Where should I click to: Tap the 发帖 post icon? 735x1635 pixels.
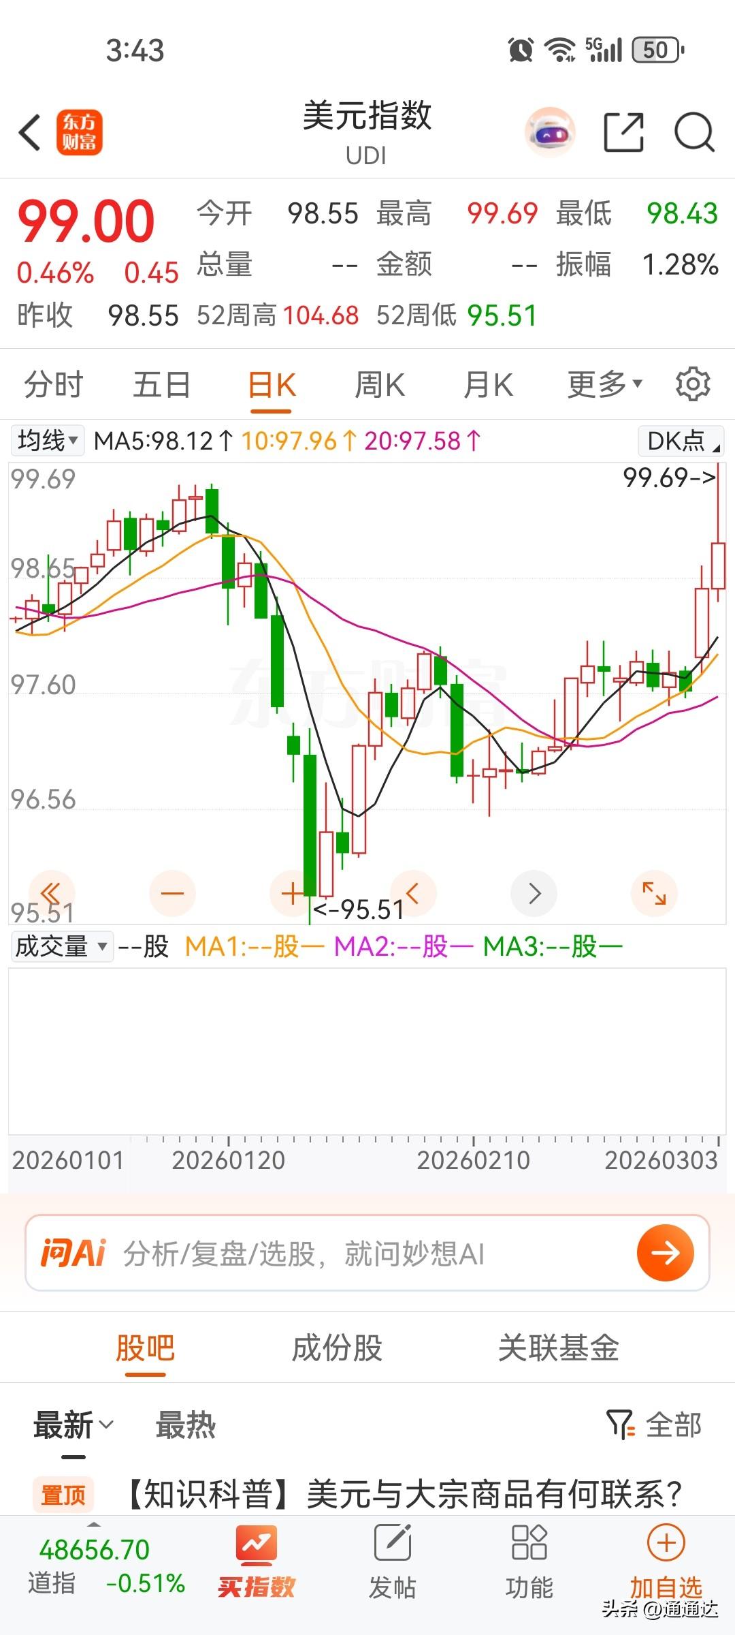[393, 1561]
